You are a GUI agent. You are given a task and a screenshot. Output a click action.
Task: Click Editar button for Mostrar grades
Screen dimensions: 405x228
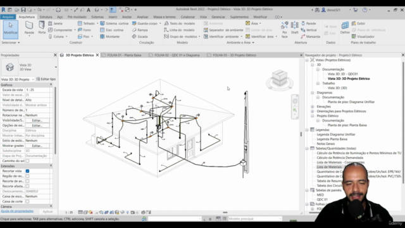point(37,146)
